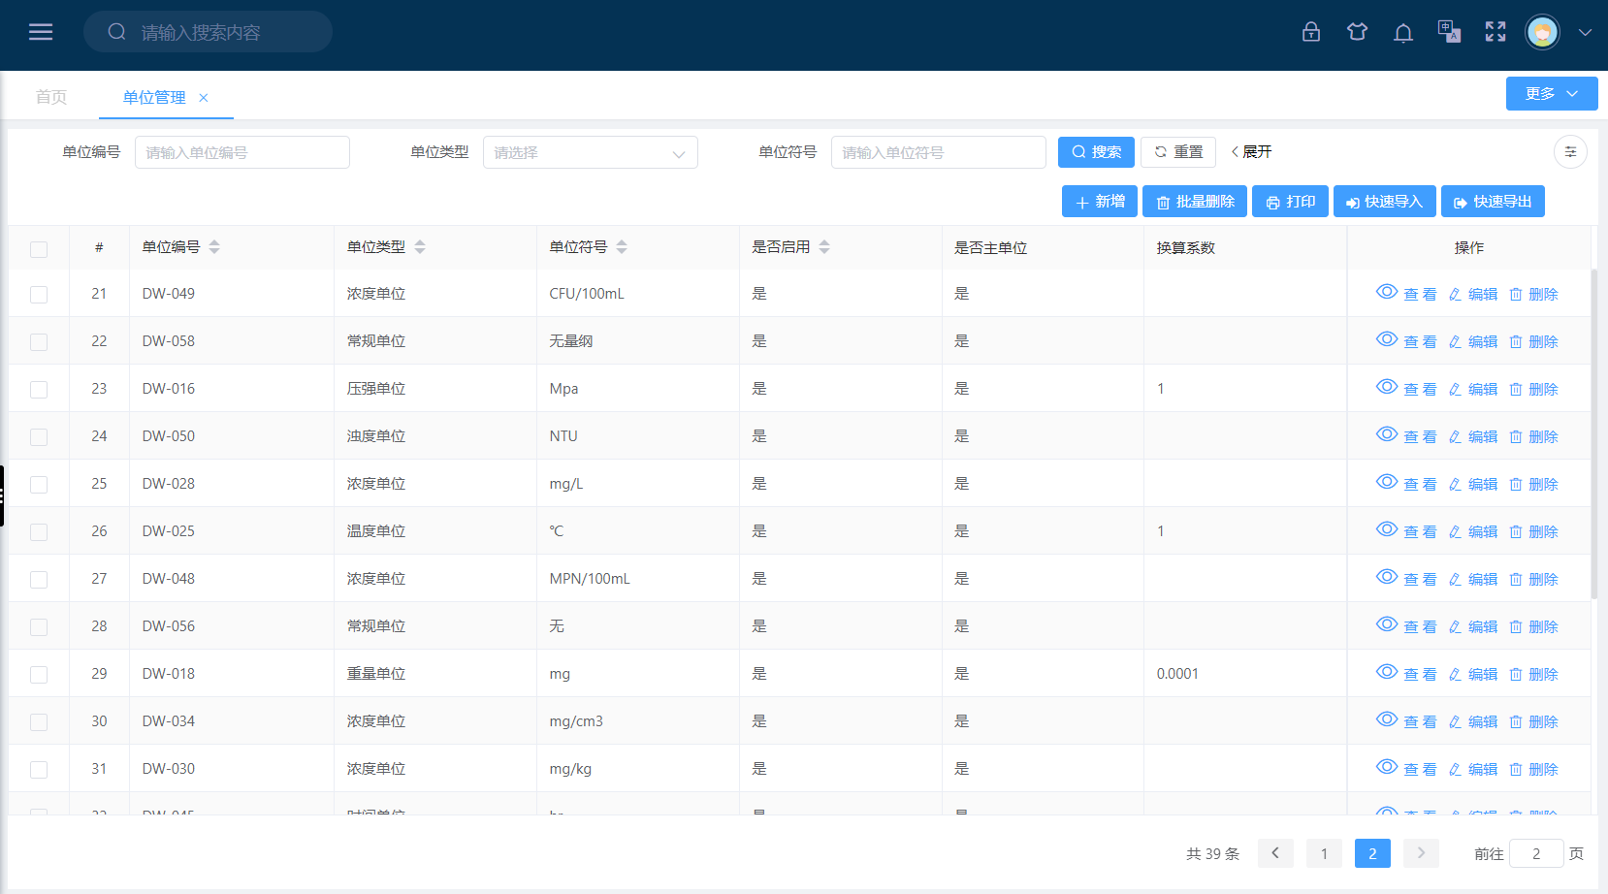
Task: Click the 打印 button
Action: click(1291, 202)
